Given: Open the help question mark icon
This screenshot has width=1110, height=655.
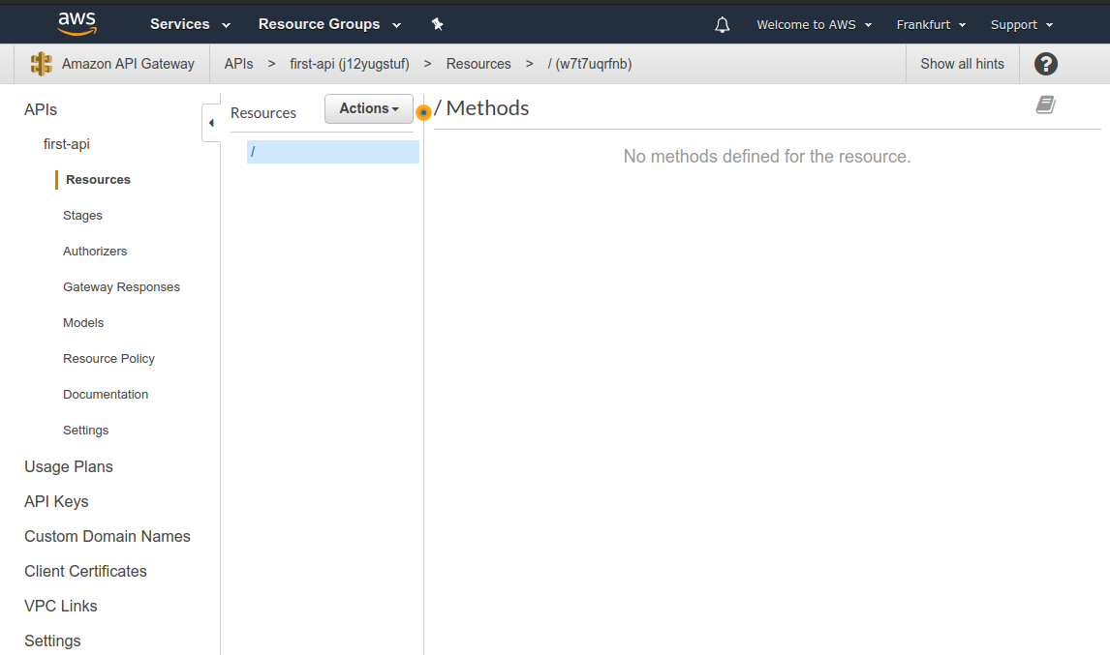Looking at the screenshot, I should pos(1045,64).
